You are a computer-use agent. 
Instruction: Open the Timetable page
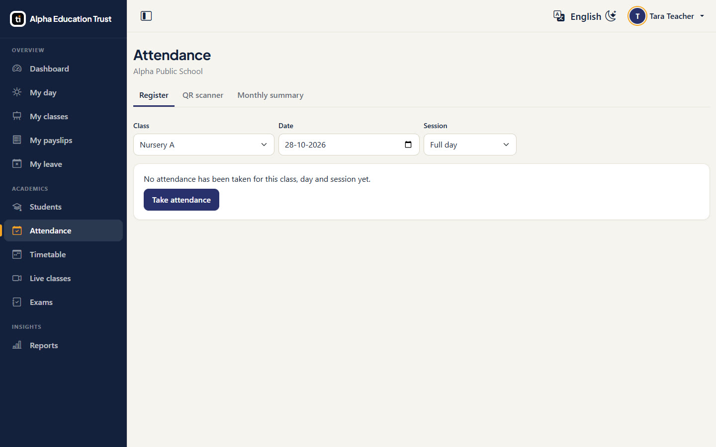tap(63, 254)
